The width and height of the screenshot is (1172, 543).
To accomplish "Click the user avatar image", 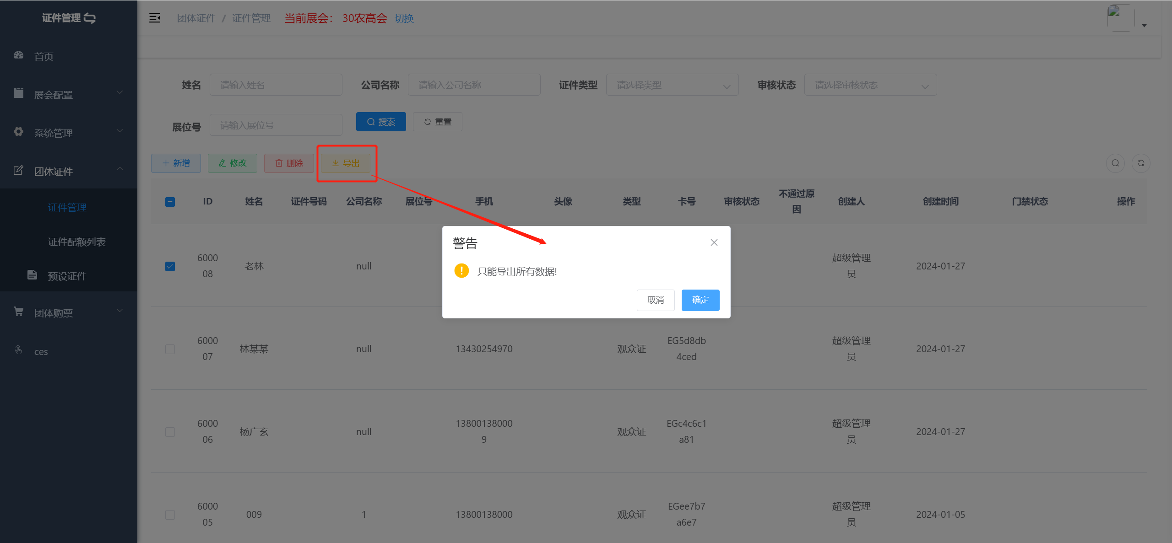I will pyautogui.click(x=1120, y=17).
